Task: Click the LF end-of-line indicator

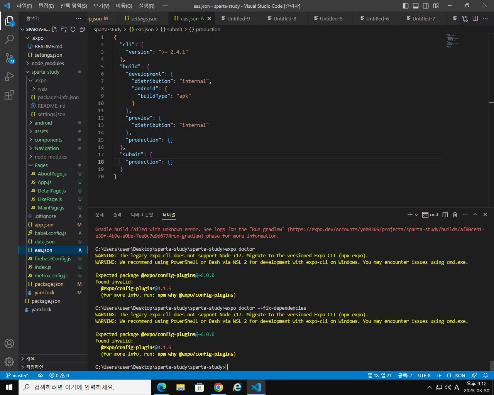Action: coord(438,375)
